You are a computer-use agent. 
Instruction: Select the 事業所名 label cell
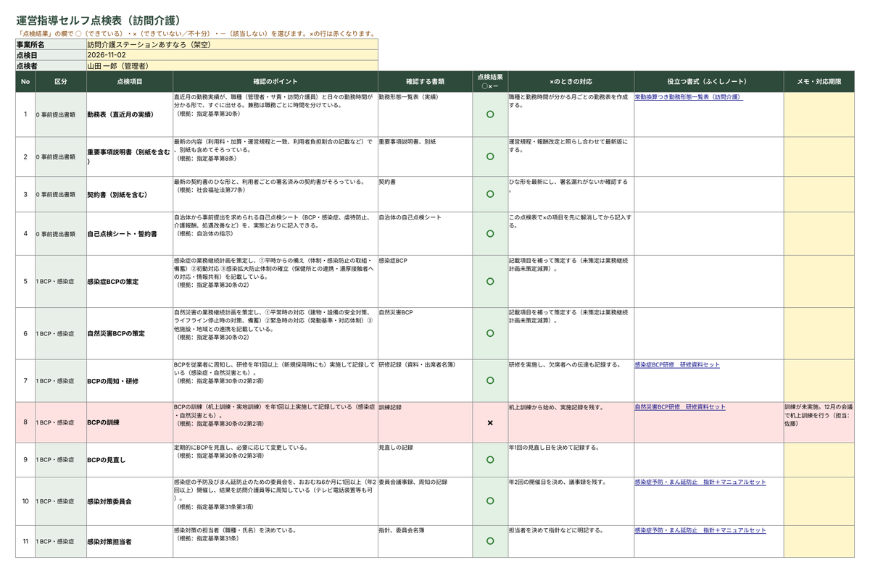[51, 44]
